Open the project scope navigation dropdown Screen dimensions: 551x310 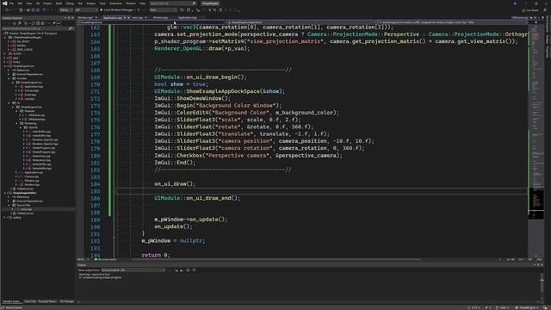152,22
